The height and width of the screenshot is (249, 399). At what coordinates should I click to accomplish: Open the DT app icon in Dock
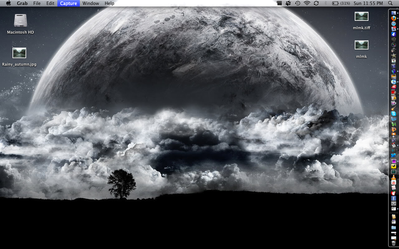394,150
